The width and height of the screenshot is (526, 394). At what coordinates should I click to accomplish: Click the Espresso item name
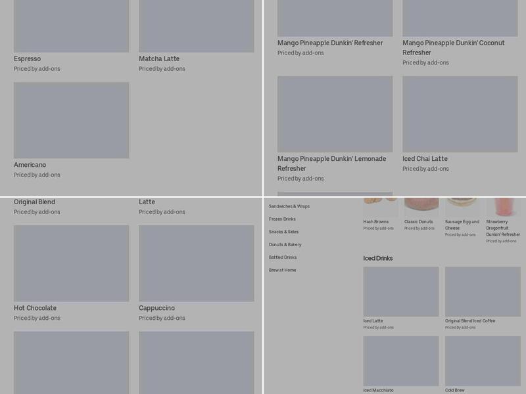click(x=27, y=59)
